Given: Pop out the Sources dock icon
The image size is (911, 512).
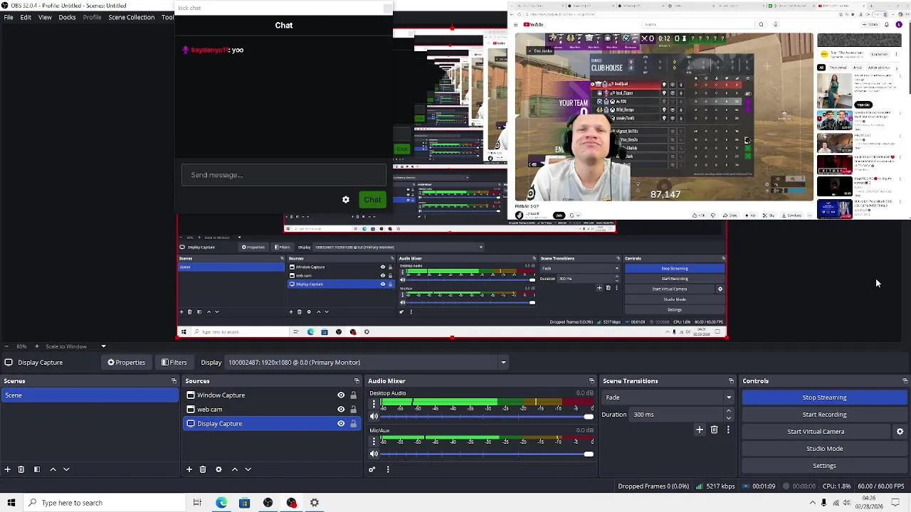Looking at the screenshot, I should [x=357, y=381].
